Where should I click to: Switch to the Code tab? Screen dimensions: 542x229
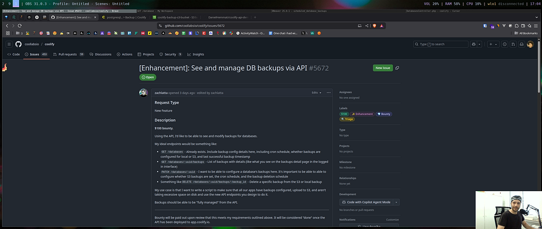(x=14, y=54)
